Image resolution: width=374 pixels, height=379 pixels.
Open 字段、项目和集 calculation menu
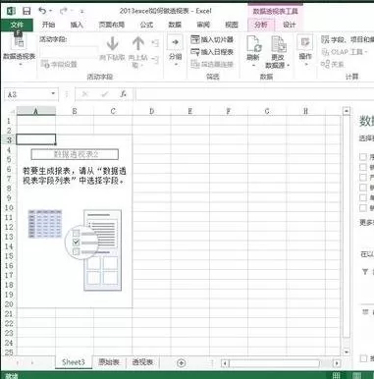pos(347,39)
